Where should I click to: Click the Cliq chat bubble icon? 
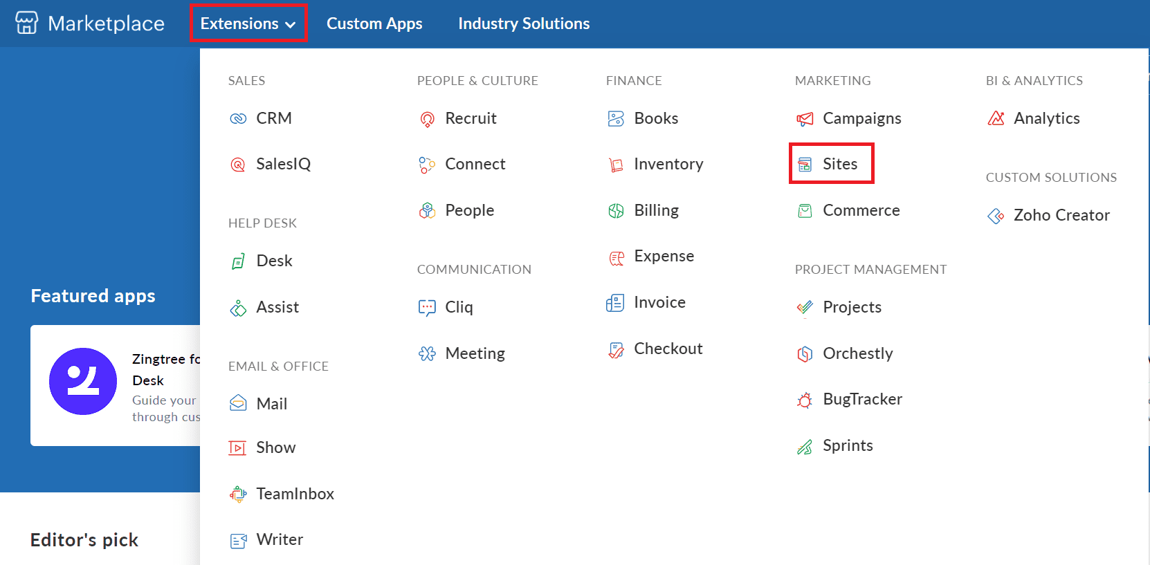427,308
